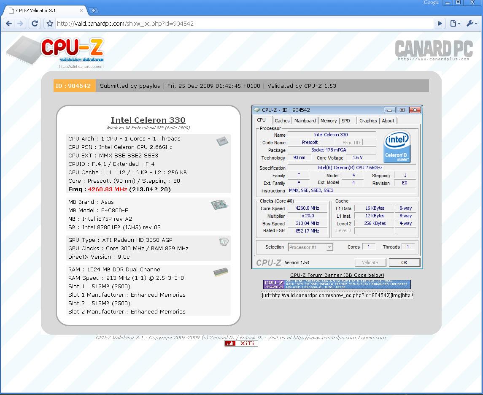Viewport: 483px width, 395px height.
Task: Click the Slot 1 Manufacturer Enhanced Memories line
Action: (127, 295)
